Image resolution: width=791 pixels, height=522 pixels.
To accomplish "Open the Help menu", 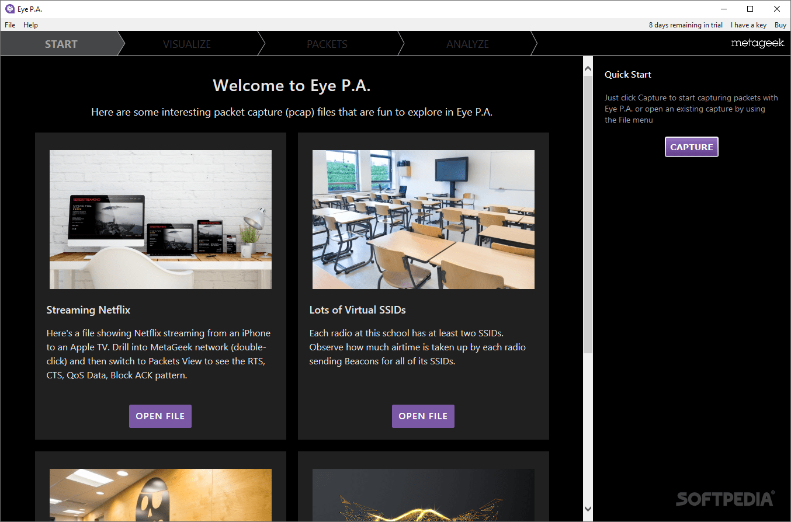I will point(30,25).
